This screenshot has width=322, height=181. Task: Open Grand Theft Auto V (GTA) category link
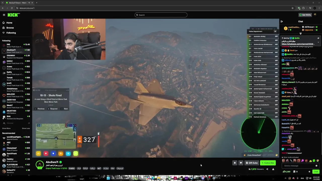click(56, 168)
